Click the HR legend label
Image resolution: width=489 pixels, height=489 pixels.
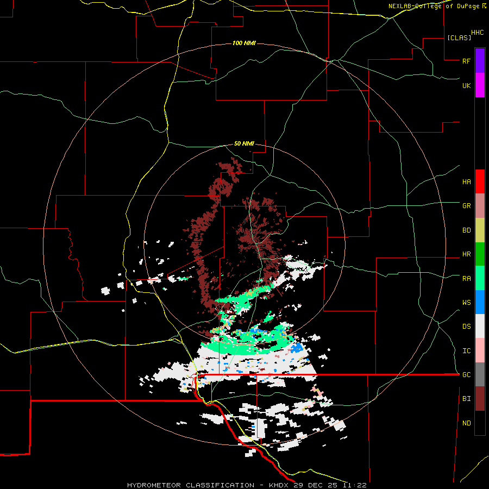click(466, 254)
